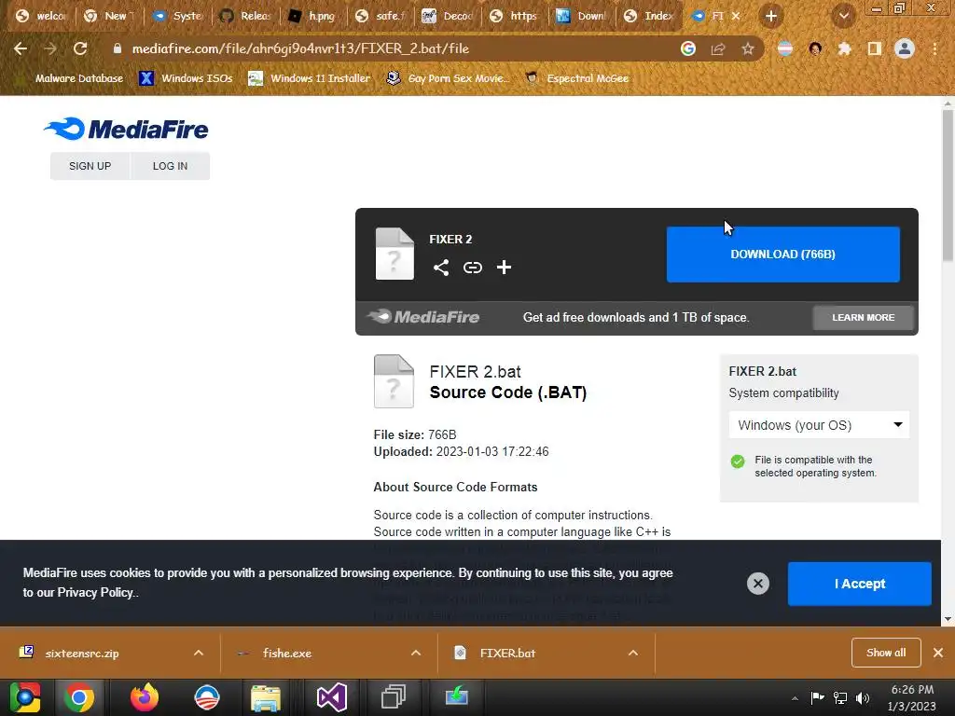Screen dimensions: 955x716
Task: Switch to the 'Index' tab
Action: pyautogui.click(x=650, y=16)
